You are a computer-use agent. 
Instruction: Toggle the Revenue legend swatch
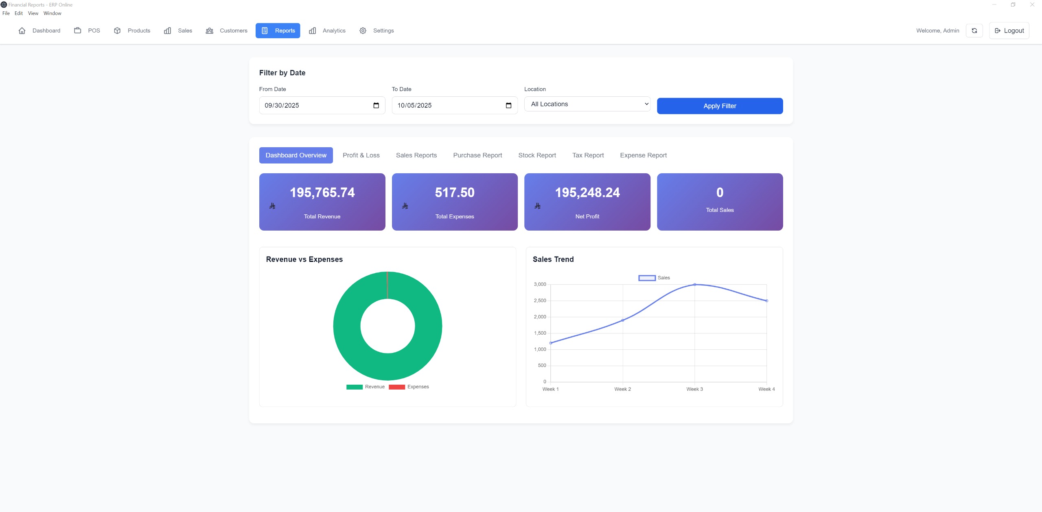tap(354, 387)
